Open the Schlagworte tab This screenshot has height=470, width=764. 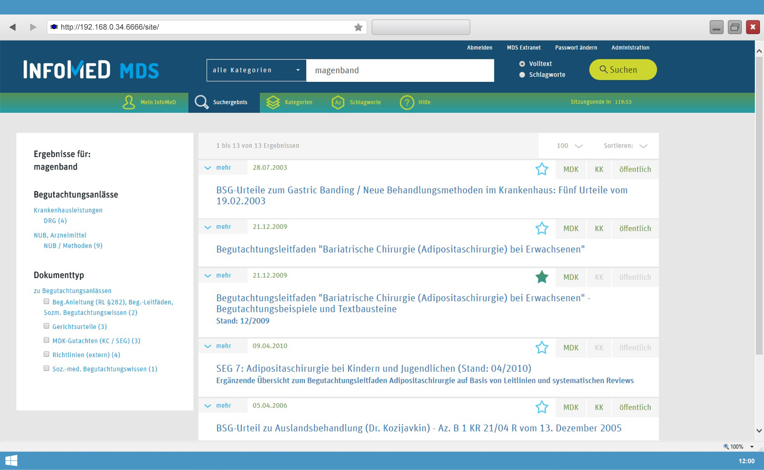(x=357, y=102)
